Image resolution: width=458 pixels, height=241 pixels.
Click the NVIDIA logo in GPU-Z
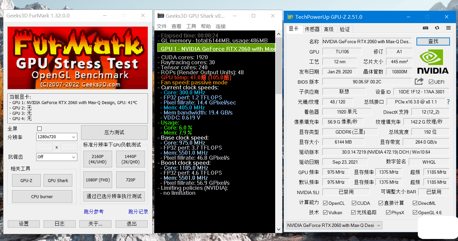433,62
